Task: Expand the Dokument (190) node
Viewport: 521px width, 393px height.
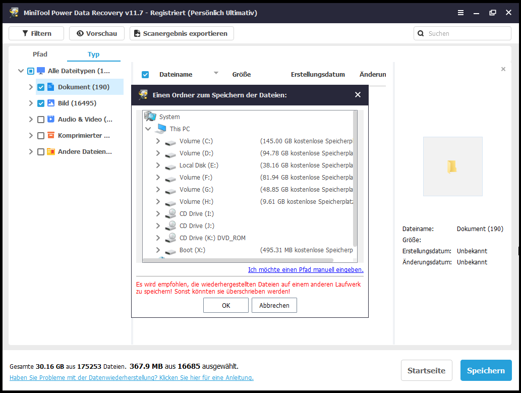Action: coord(31,87)
